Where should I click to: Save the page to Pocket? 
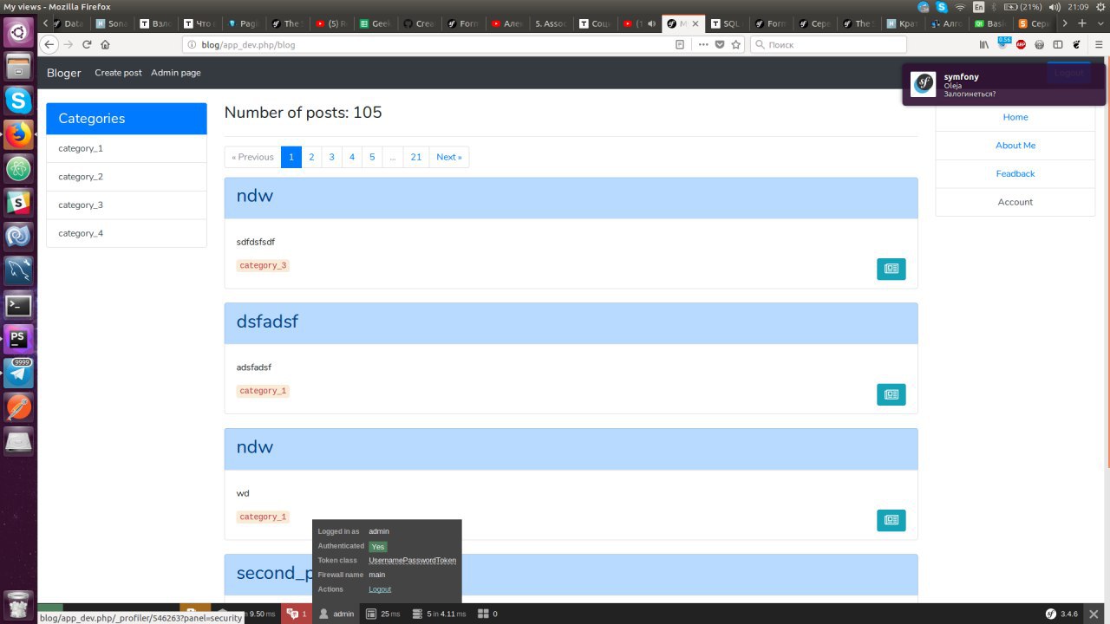[x=719, y=44]
